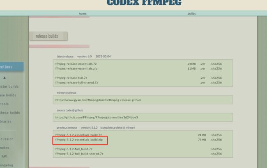Open the builds navigation link
This screenshot has width=267, height=168.
coord(191,14)
